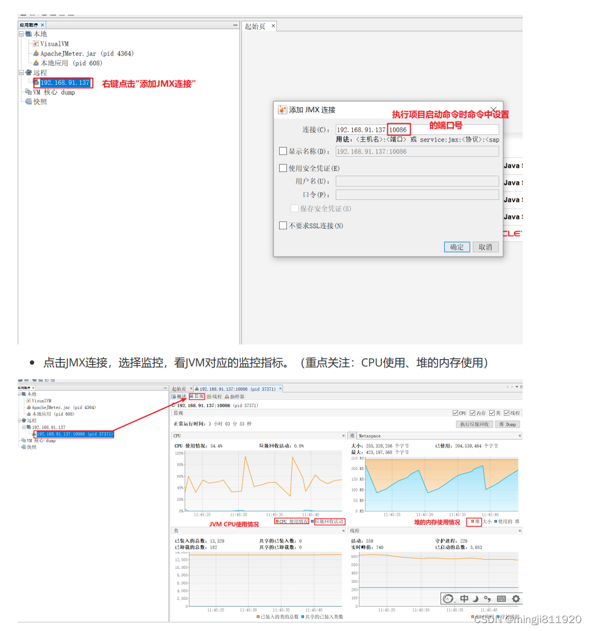Select 本地应用 (pid 608) in upper tree
The image size is (591, 631).
point(71,63)
